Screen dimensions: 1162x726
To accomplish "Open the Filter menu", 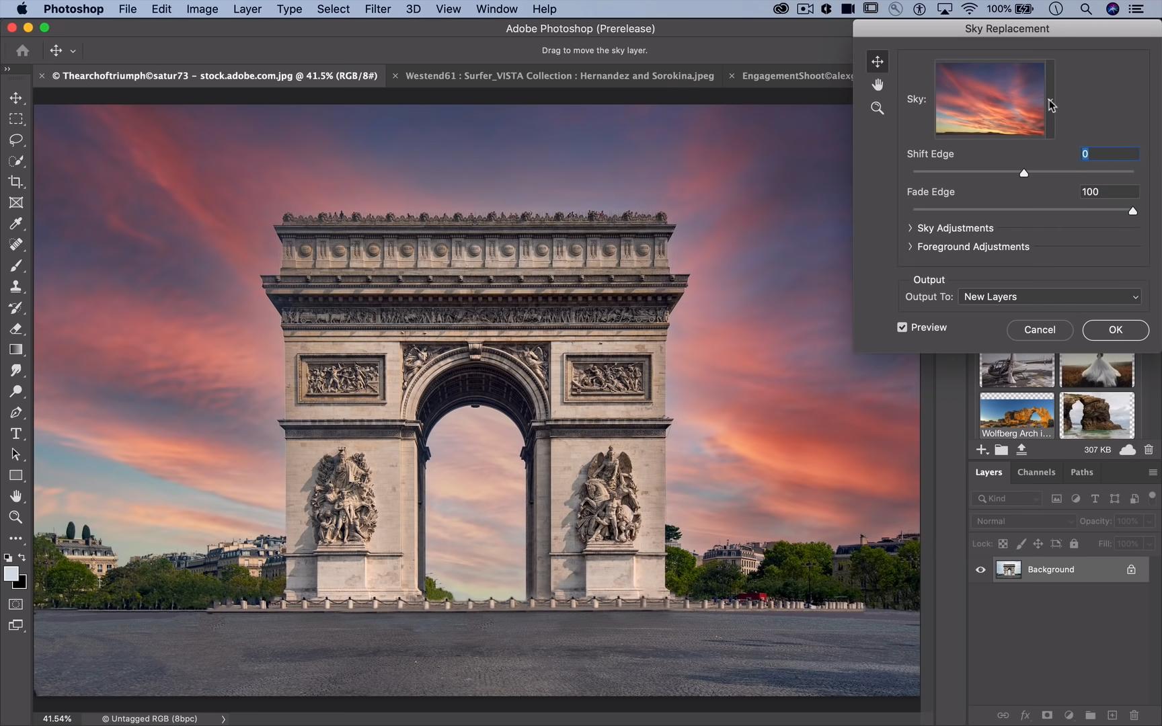I will coord(377,9).
